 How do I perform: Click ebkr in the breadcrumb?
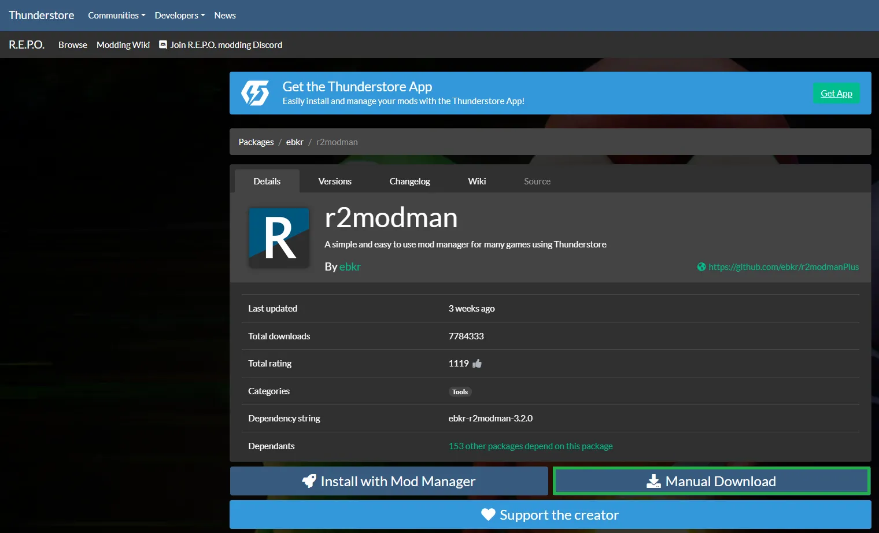click(x=295, y=142)
